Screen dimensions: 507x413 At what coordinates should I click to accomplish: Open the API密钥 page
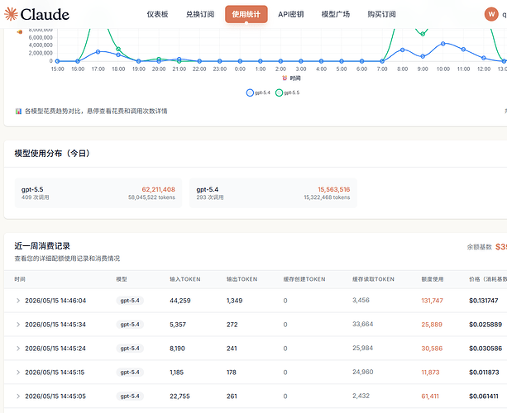[x=290, y=14]
